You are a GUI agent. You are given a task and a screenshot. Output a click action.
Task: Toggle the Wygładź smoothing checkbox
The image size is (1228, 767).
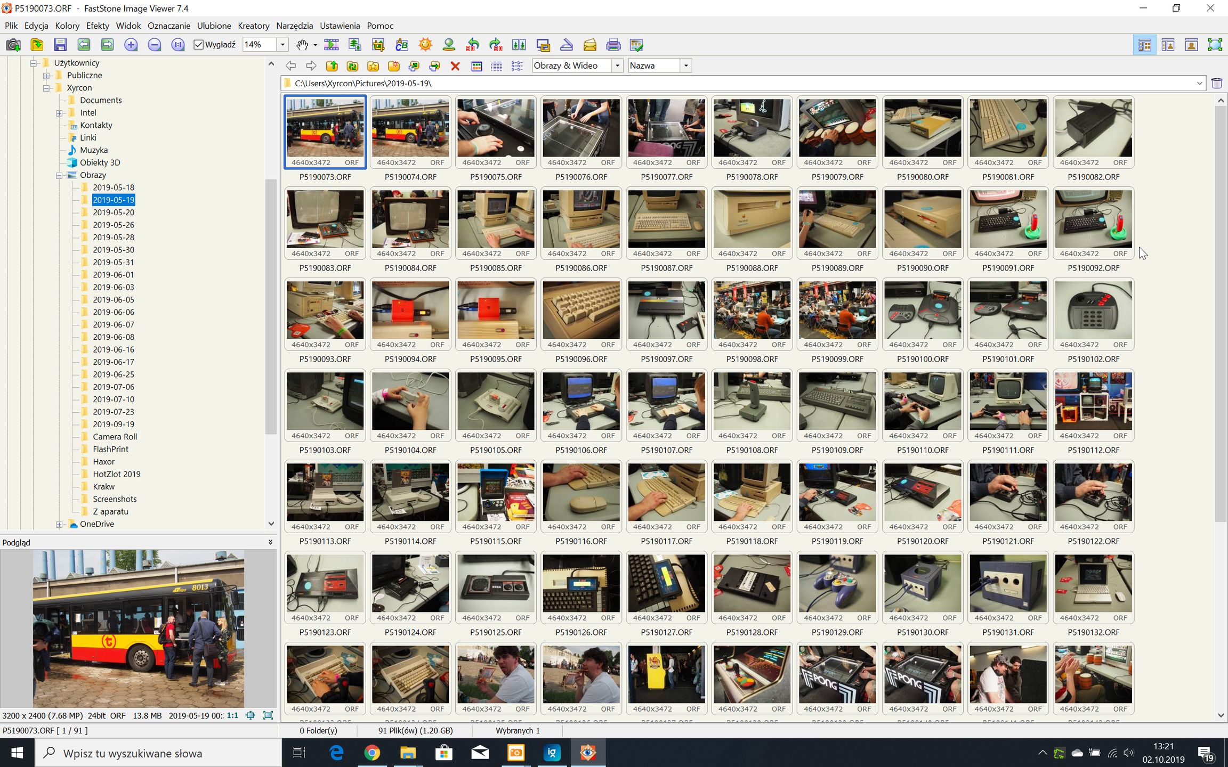(x=199, y=45)
